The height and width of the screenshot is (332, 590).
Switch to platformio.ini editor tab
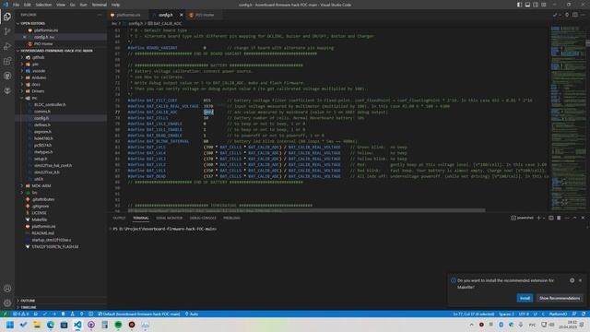coord(128,15)
